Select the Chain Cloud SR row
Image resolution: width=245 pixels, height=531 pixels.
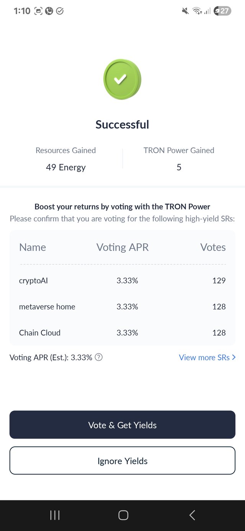click(122, 333)
